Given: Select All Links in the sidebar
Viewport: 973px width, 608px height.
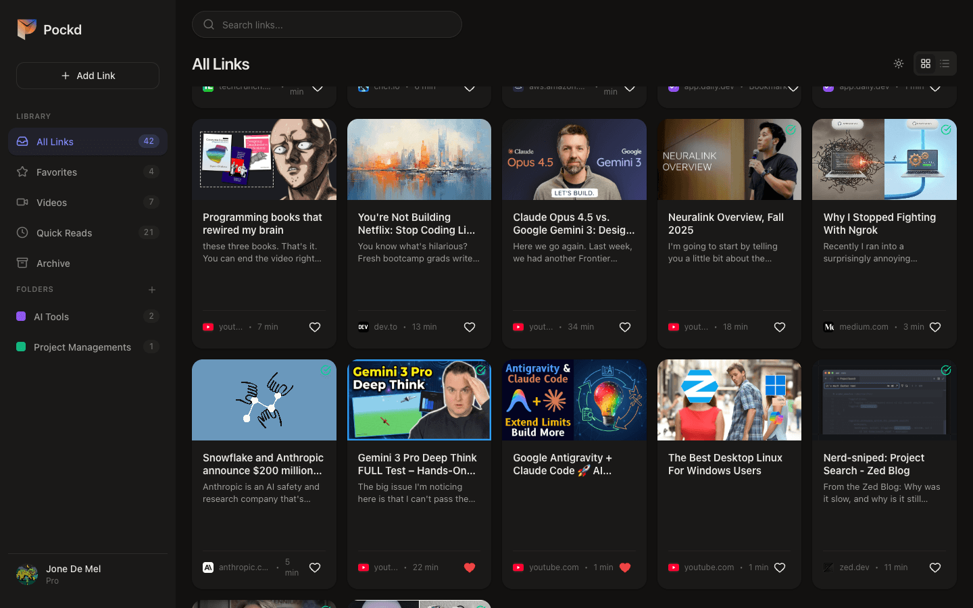Looking at the screenshot, I should coord(55,141).
